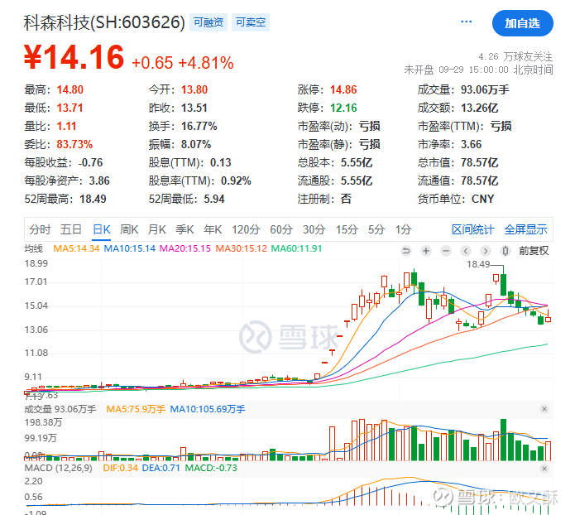Click the current price ¥14.16
Viewport: 575px width, 515px height.
pyautogui.click(x=74, y=56)
